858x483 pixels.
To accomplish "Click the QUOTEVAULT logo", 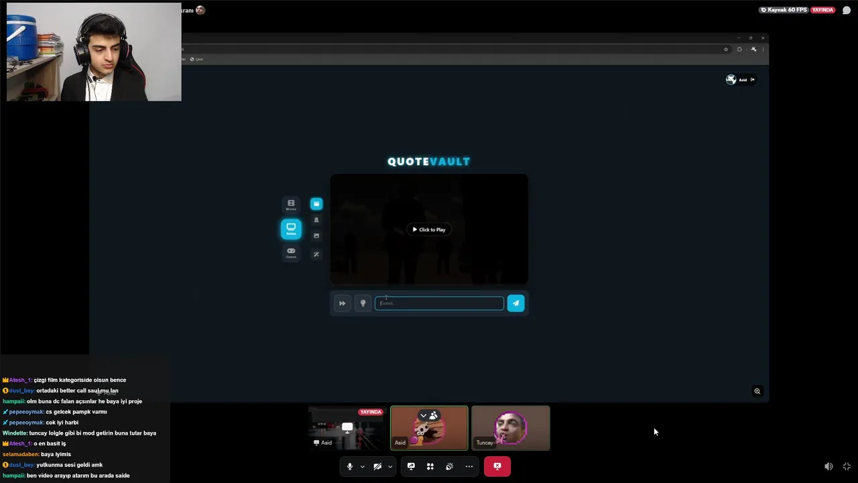I will (x=429, y=161).
